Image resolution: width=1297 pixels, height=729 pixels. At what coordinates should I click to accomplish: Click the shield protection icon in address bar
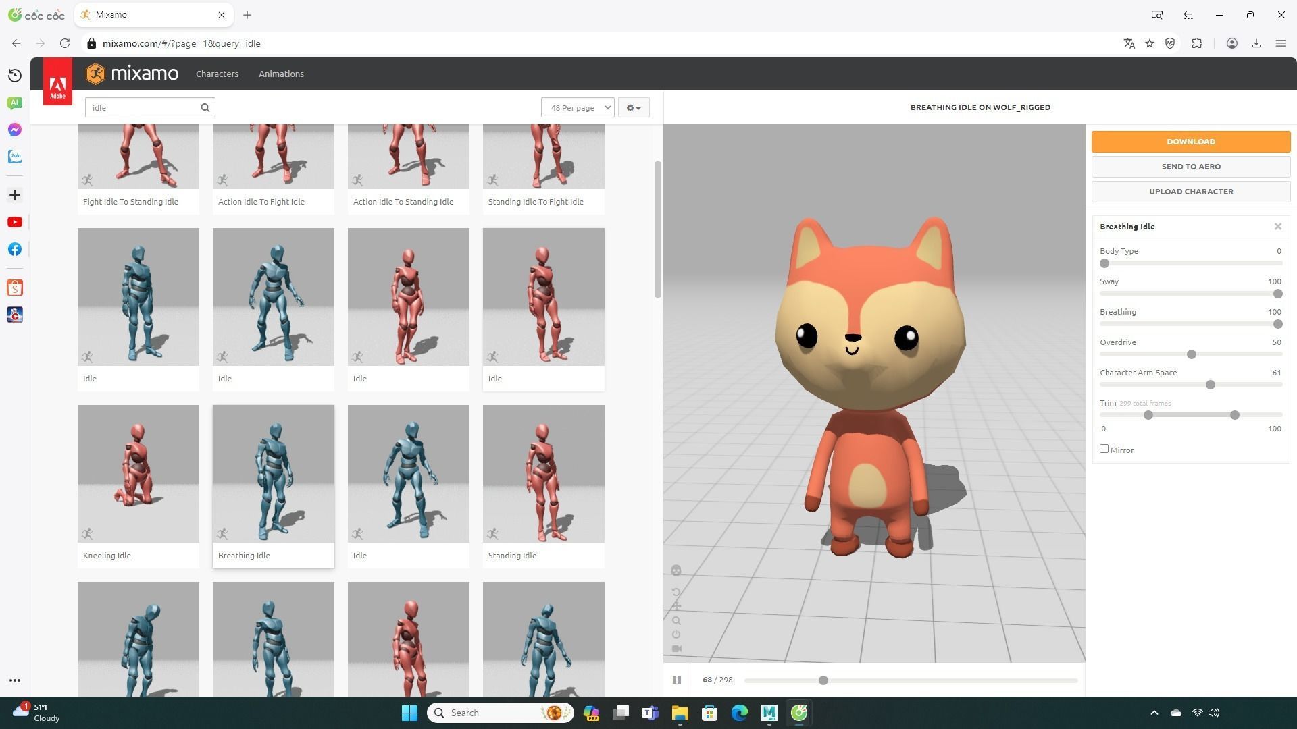click(1170, 43)
